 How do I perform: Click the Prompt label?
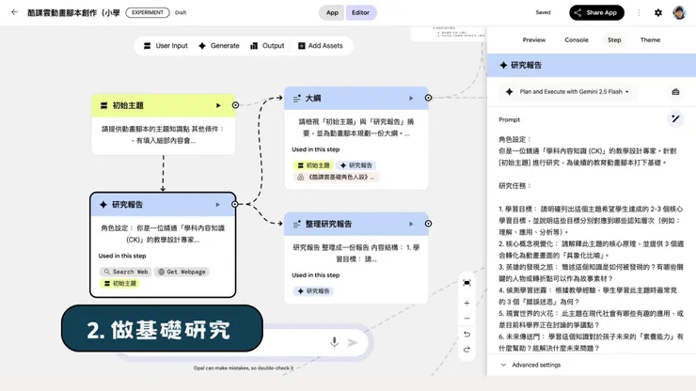tap(509, 119)
